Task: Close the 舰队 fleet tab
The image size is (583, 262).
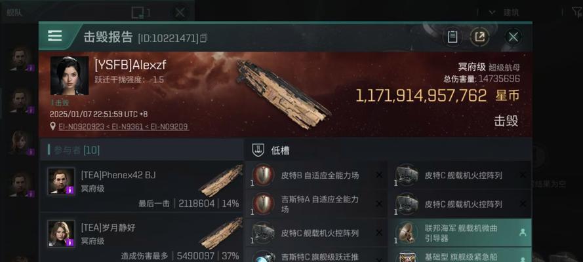Action: 180,12
